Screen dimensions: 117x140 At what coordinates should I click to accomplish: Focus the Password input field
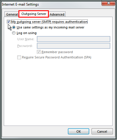click(73, 46)
